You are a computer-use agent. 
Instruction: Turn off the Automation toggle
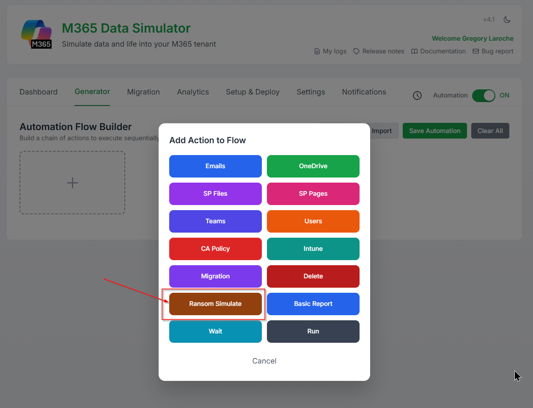click(483, 95)
